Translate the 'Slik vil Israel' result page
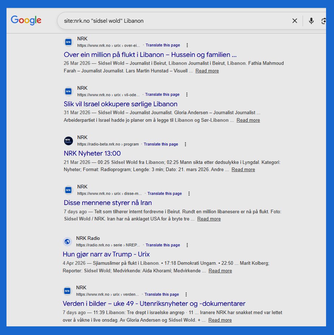 tap(162, 94)
